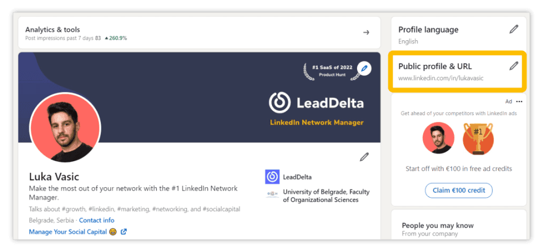Viewport: 544px width, 252px height.
Task: Open Analytics & tools arrow
Action: (x=366, y=32)
